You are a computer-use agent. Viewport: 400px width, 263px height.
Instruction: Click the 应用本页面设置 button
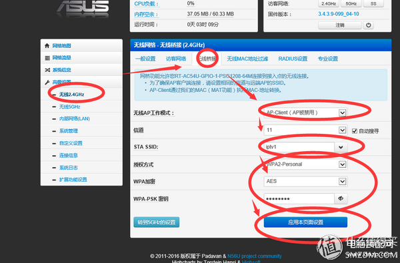pyautogui.click(x=305, y=222)
